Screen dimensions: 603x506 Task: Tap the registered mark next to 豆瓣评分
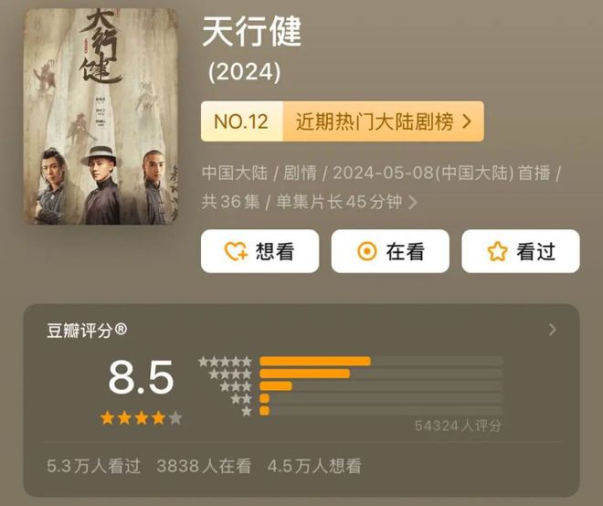121,329
